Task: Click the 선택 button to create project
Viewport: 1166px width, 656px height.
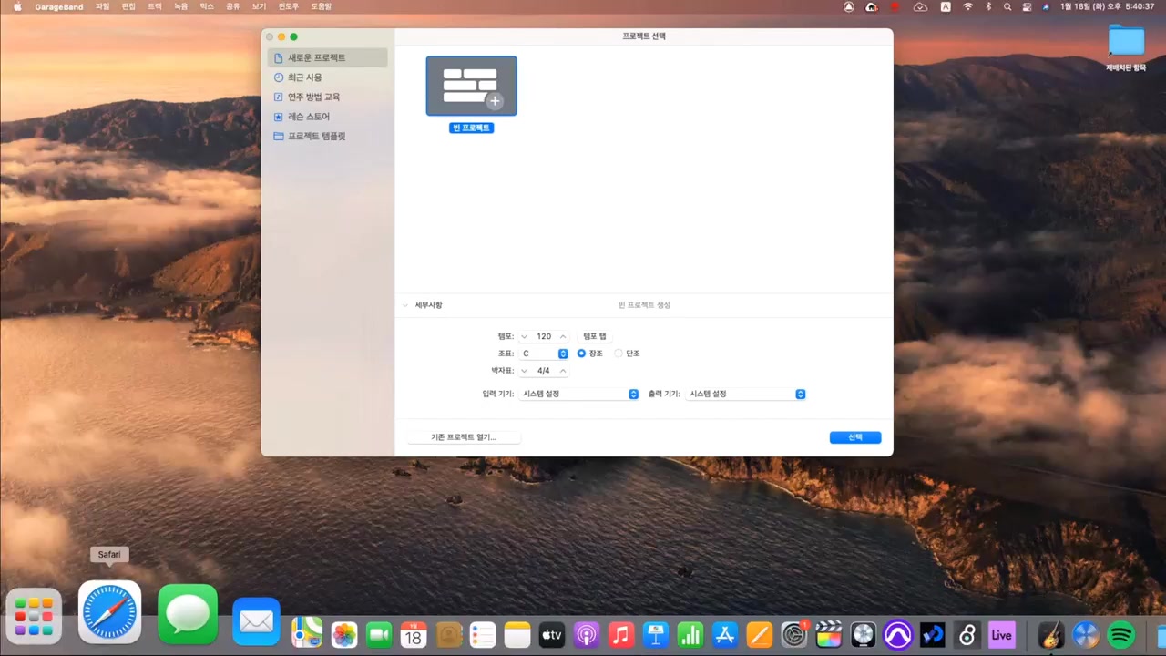Action: point(854,436)
